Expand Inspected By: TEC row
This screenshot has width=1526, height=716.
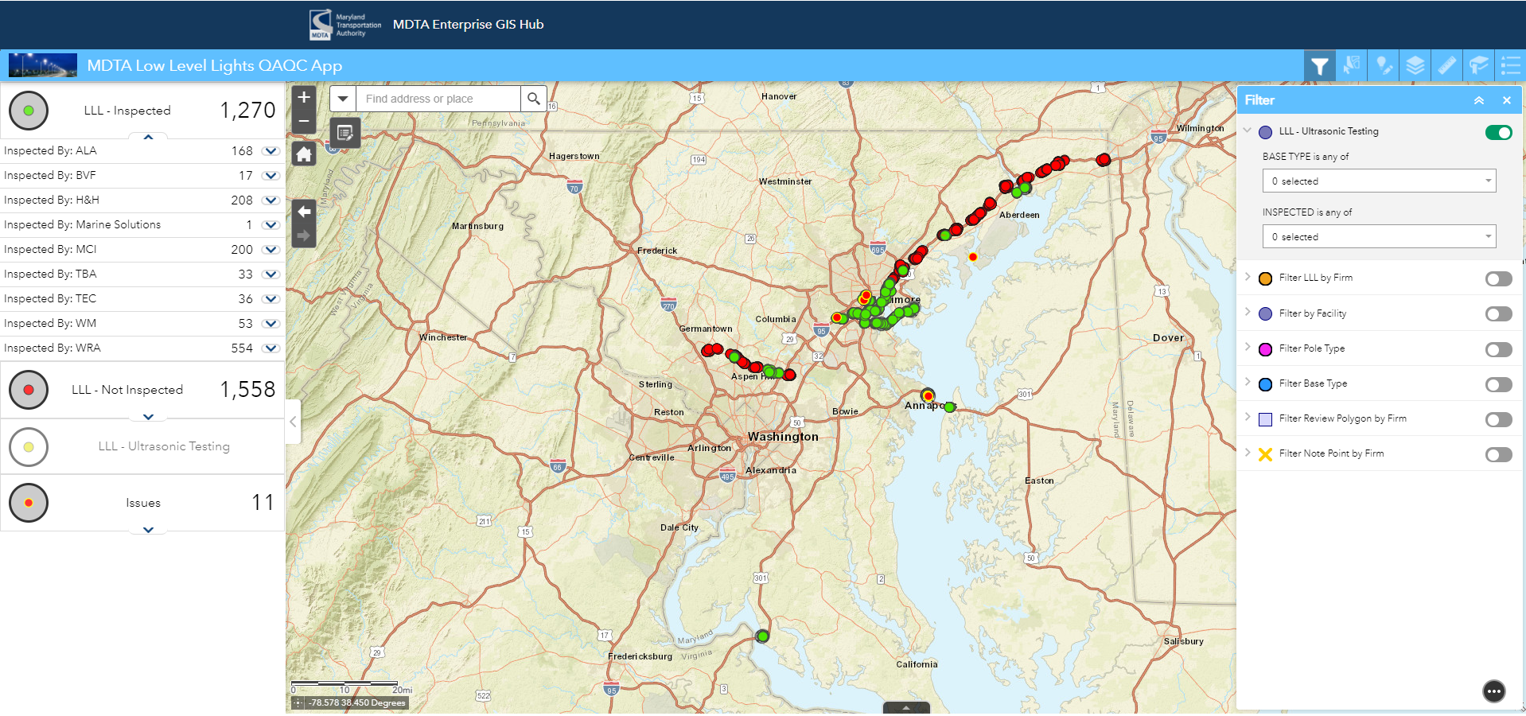(x=271, y=299)
